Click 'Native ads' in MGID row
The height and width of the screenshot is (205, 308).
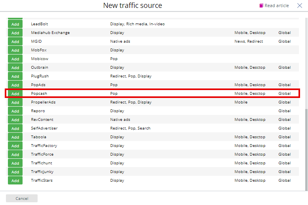[x=120, y=41]
